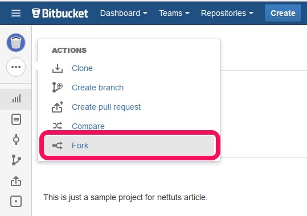
Task: Open the Branches sidebar icon
Action: pos(16,160)
